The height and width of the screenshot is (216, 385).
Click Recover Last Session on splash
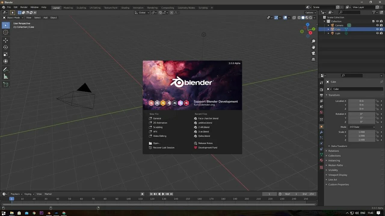[164, 148]
